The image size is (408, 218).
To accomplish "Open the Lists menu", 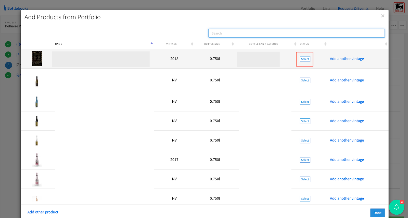I will click(x=326, y=8).
